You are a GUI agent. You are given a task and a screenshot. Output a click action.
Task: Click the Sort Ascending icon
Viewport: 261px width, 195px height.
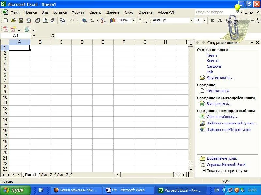pos(103,20)
